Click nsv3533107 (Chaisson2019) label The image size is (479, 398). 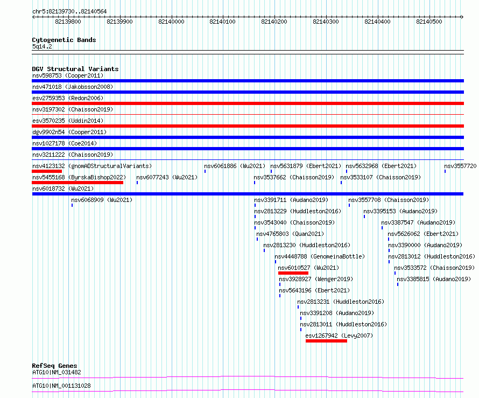[381, 177]
